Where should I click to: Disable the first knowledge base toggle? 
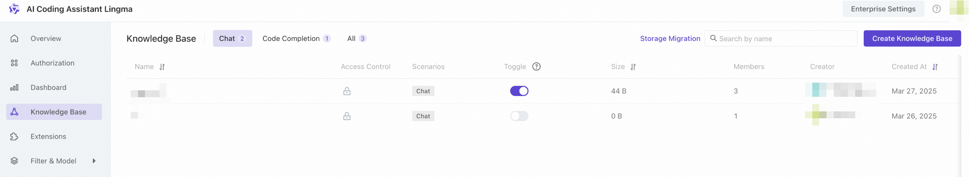(x=519, y=91)
